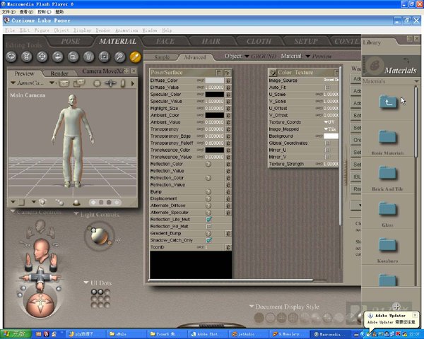Toggle the Auto_Fit checkbox
Image resolution: width=424 pixels, height=339 pixels.
click(x=327, y=88)
